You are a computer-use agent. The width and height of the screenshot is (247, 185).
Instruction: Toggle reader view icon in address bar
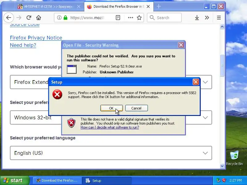[x=118, y=18]
